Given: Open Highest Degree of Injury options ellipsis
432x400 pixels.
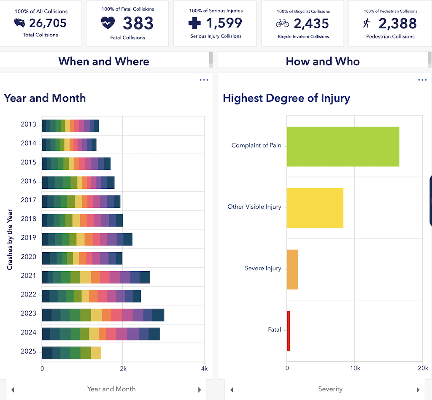Looking at the screenshot, I should 422,80.
